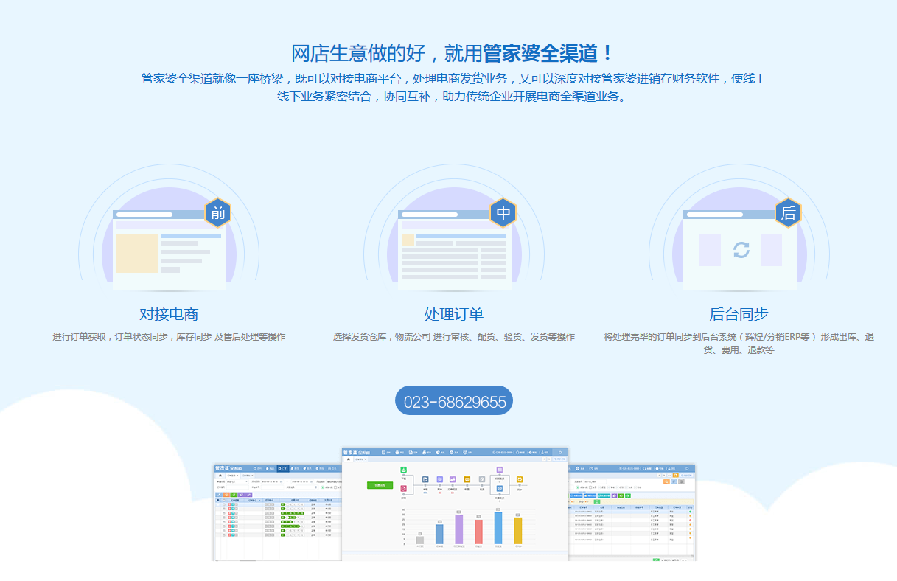Click the order list rows in 处理订单 illustration

(455, 262)
